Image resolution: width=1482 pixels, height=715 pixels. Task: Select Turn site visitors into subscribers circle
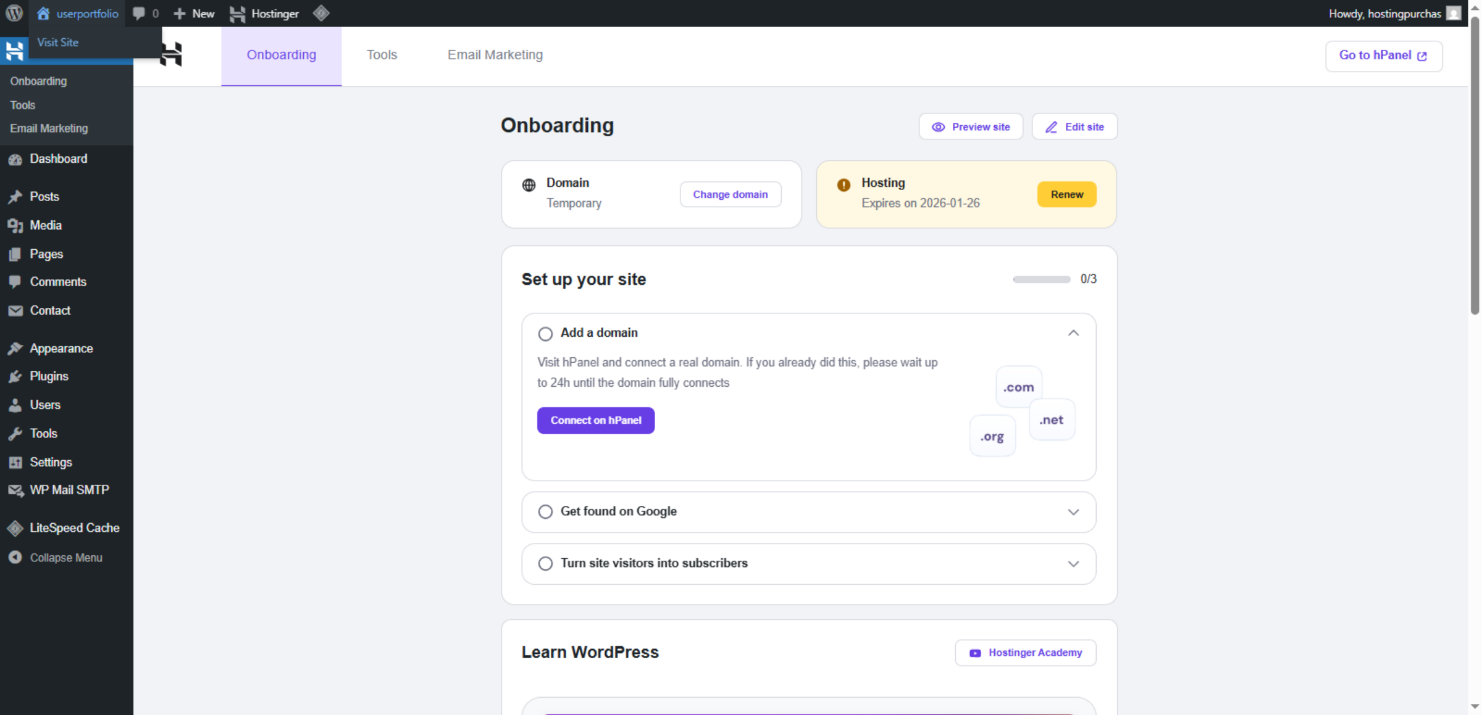tap(545, 563)
